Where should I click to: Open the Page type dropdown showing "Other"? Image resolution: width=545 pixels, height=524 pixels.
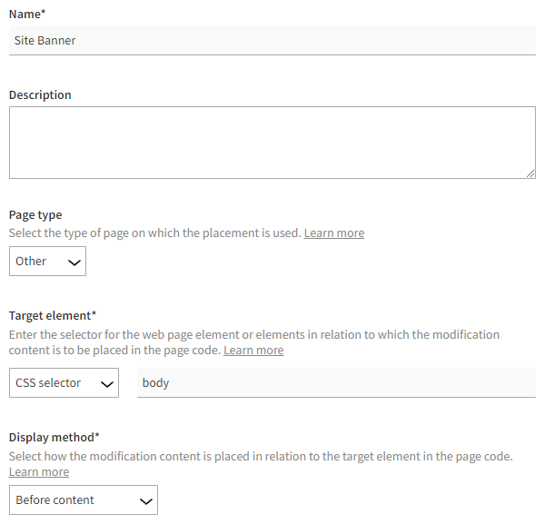pos(47,262)
